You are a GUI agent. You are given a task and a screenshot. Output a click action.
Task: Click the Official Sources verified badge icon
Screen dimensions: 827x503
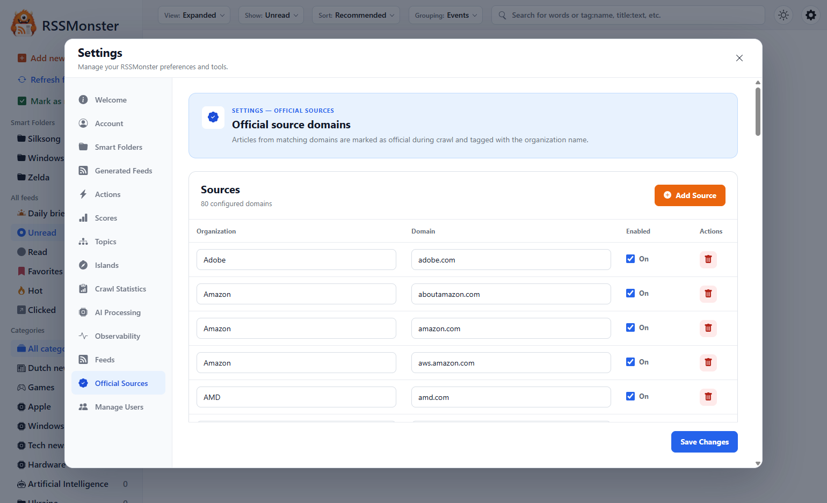(x=83, y=383)
